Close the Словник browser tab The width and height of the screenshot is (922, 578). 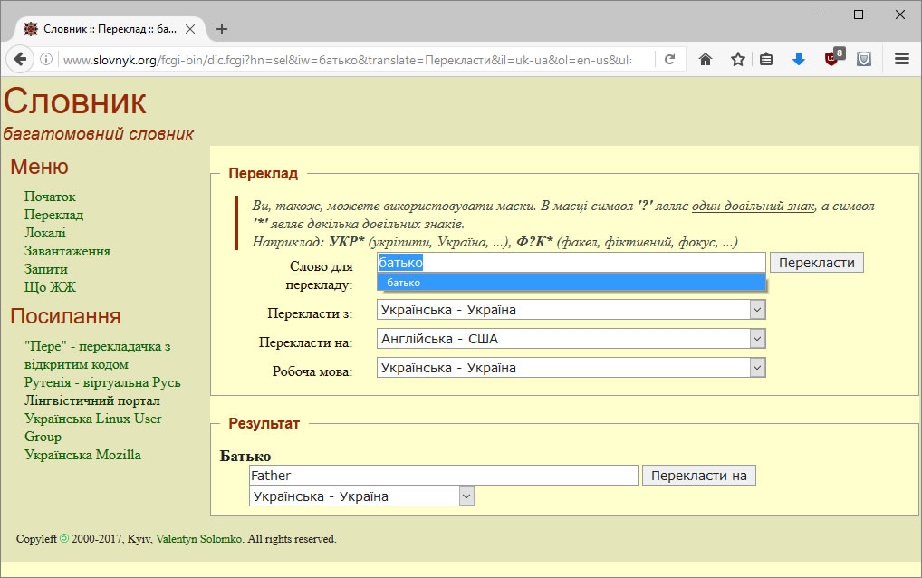[190, 29]
